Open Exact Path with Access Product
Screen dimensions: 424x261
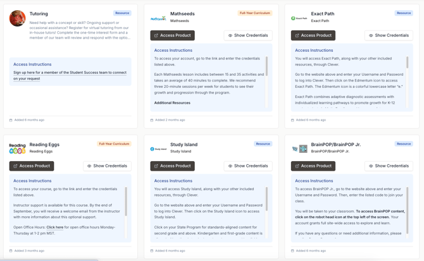coord(313,35)
